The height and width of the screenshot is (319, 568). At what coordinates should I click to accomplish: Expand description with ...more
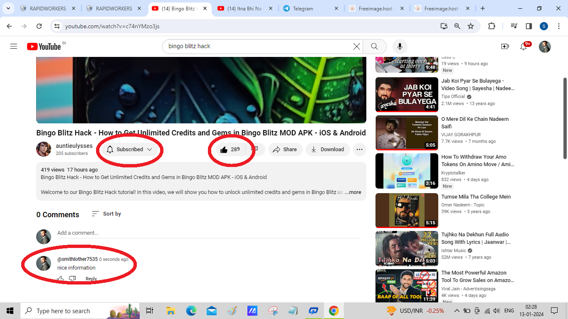353,192
